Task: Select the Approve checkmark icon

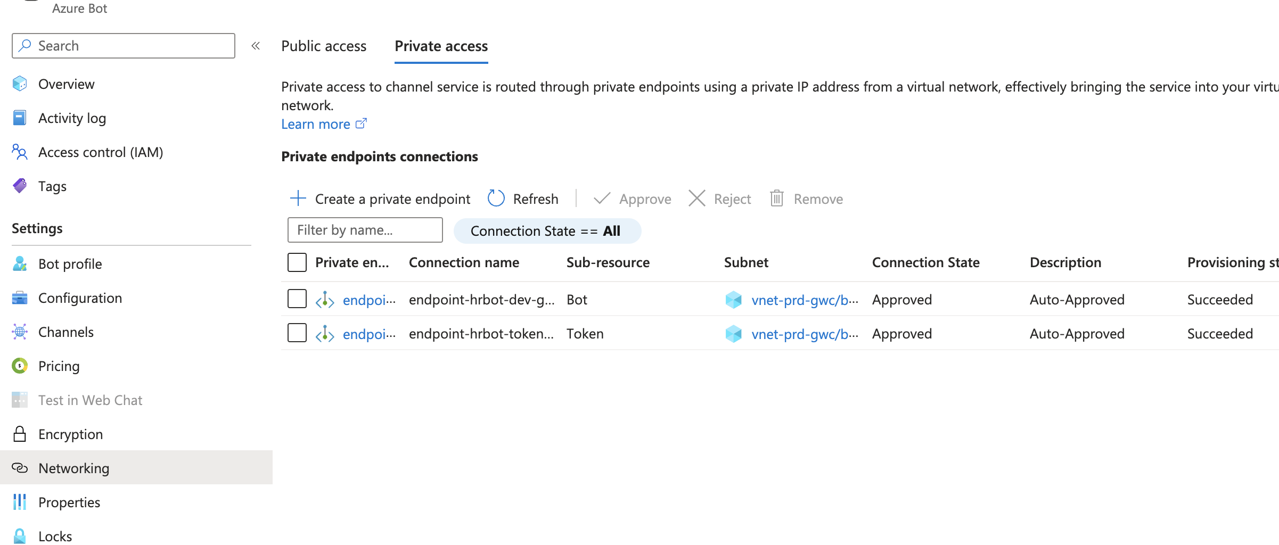Action: (x=601, y=198)
